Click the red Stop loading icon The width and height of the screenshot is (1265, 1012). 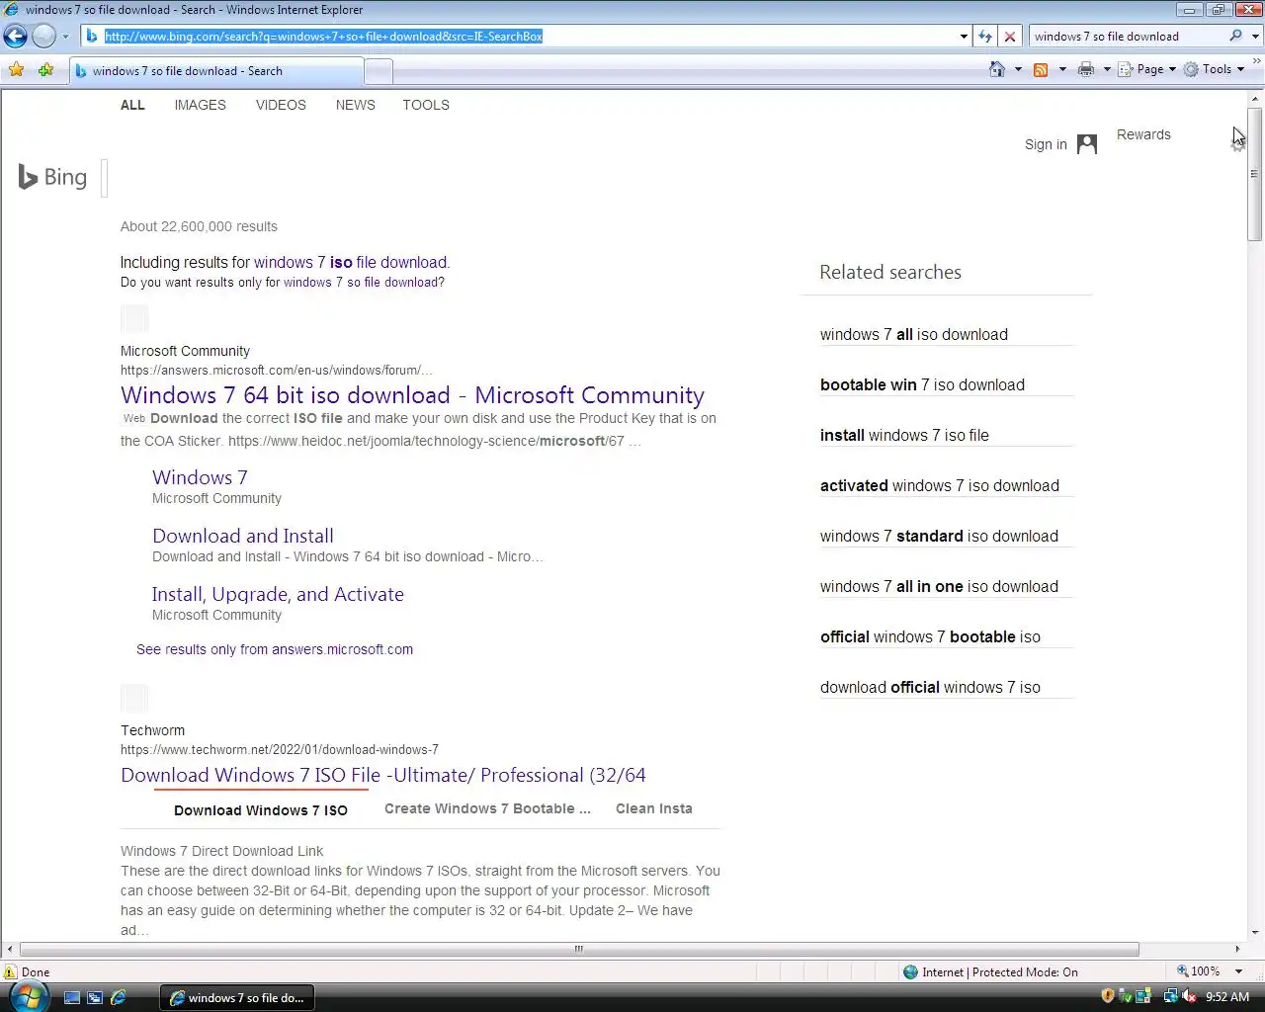[x=1010, y=37]
